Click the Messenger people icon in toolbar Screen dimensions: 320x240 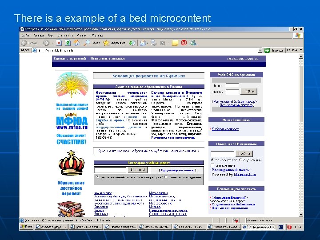point(193,43)
